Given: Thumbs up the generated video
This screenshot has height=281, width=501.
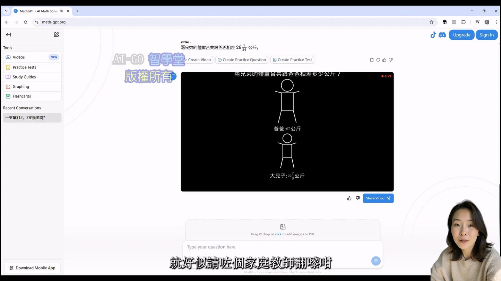Looking at the screenshot, I should [x=349, y=198].
